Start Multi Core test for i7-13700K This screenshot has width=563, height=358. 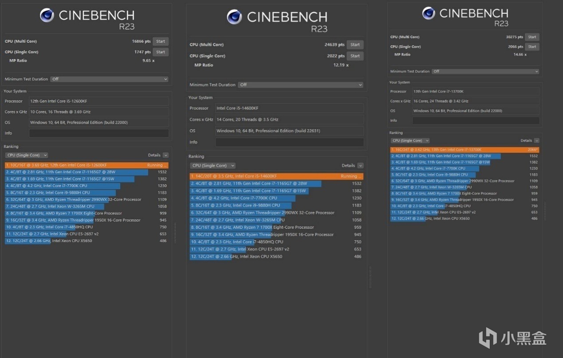pyautogui.click(x=532, y=37)
